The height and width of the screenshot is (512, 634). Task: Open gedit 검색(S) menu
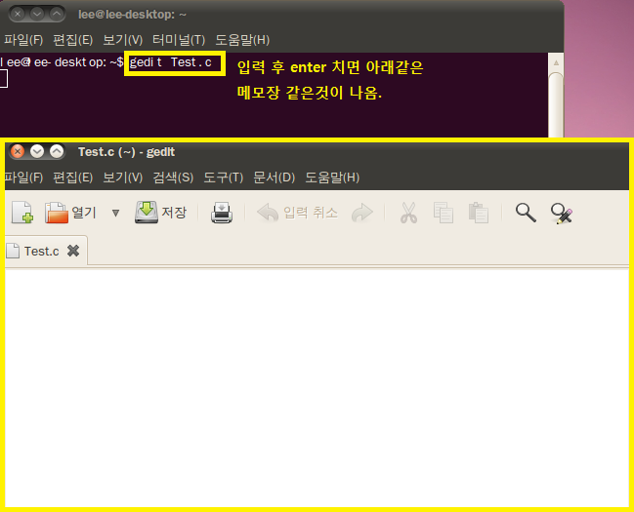pyautogui.click(x=173, y=177)
